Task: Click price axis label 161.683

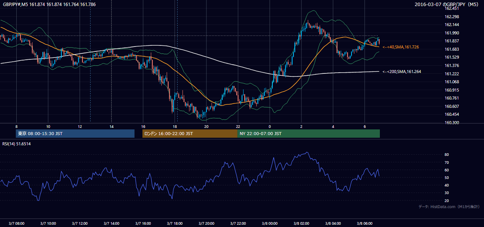Action: coord(451,49)
